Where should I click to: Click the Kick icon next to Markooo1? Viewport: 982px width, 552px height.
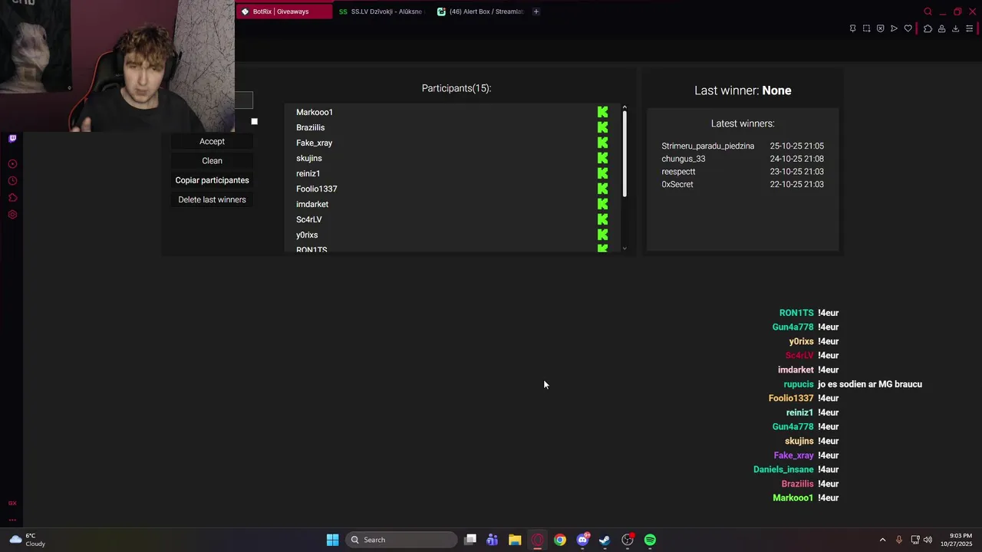click(603, 112)
